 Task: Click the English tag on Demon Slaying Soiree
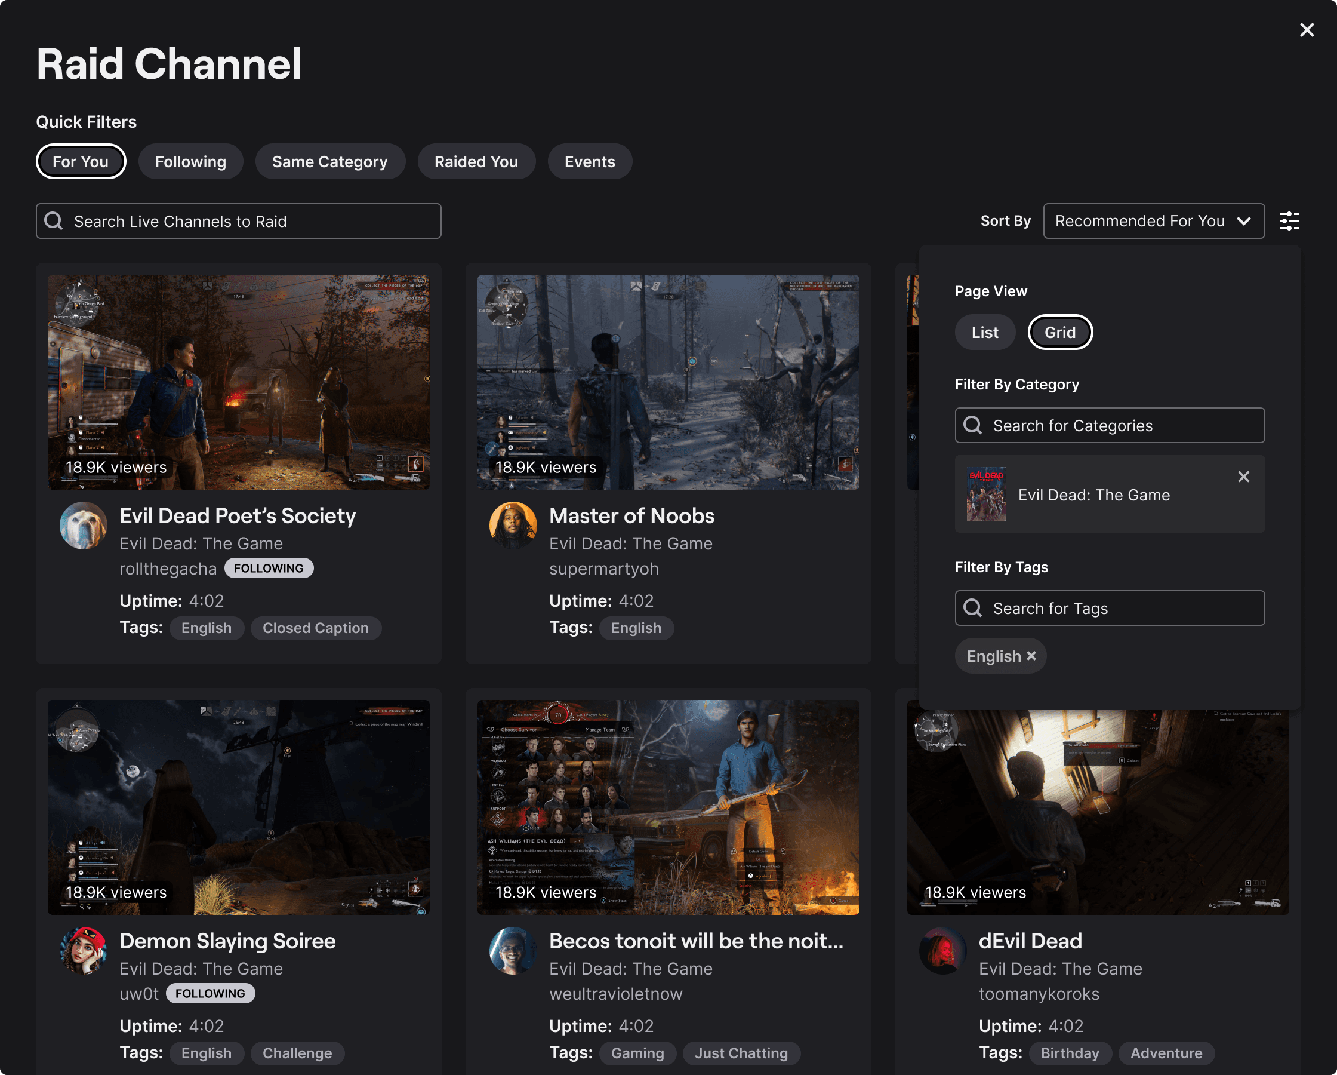[207, 1053]
